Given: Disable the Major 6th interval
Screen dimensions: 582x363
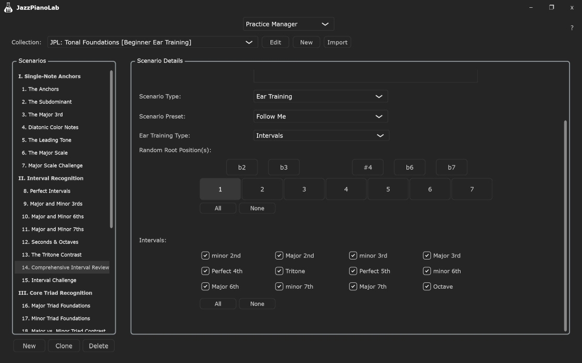Looking at the screenshot, I should [205, 287].
